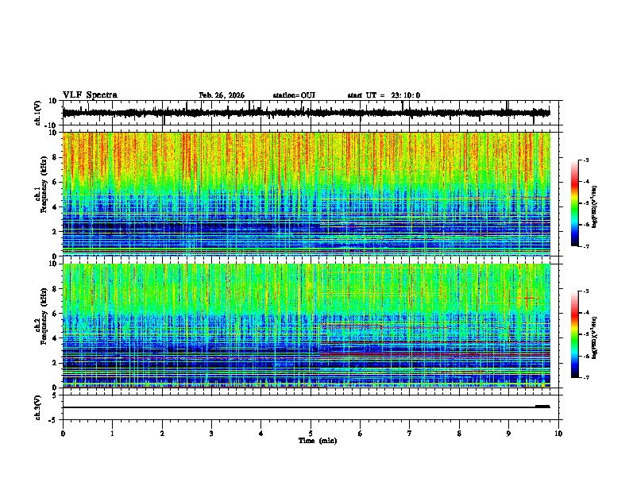This screenshot has height=486, width=629.
Task: Click the time axis tick label '8'
Action: coord(459,434)
